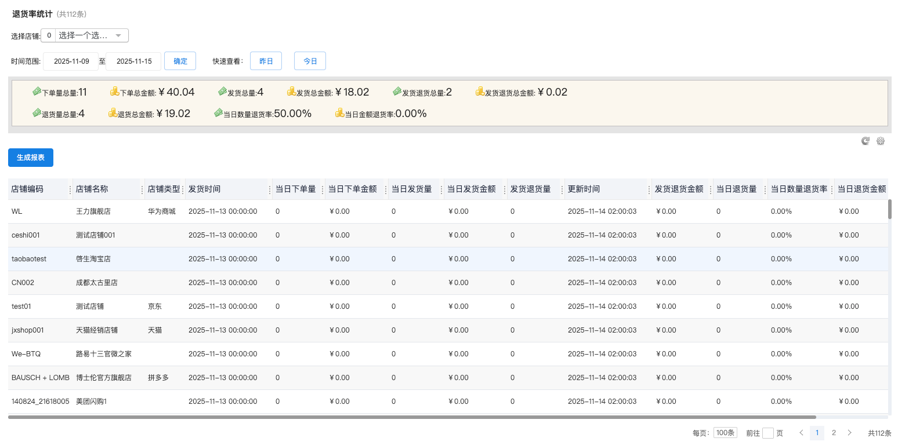Click the end date field 2025-11-15
The height and width of the screenshot is (445, 898).
(134, 61)
